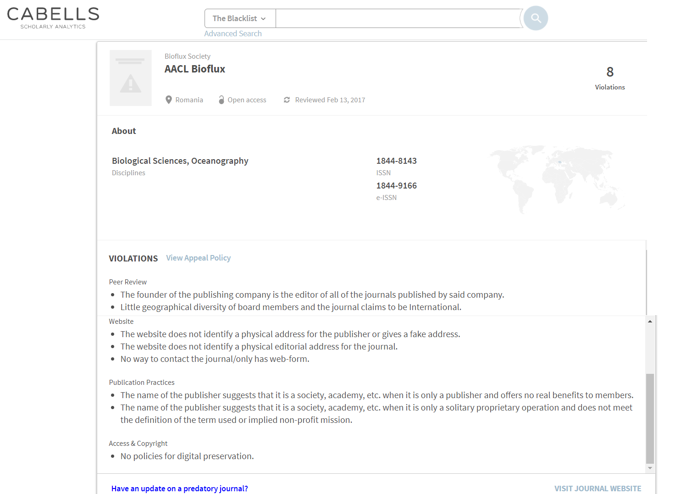The image size is (692, 494).
Task: Click the Peer Review category heading
Action: pos(128,282)
